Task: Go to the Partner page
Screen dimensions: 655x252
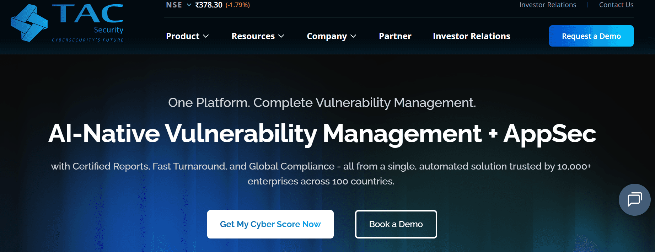Action: [395, 36]
